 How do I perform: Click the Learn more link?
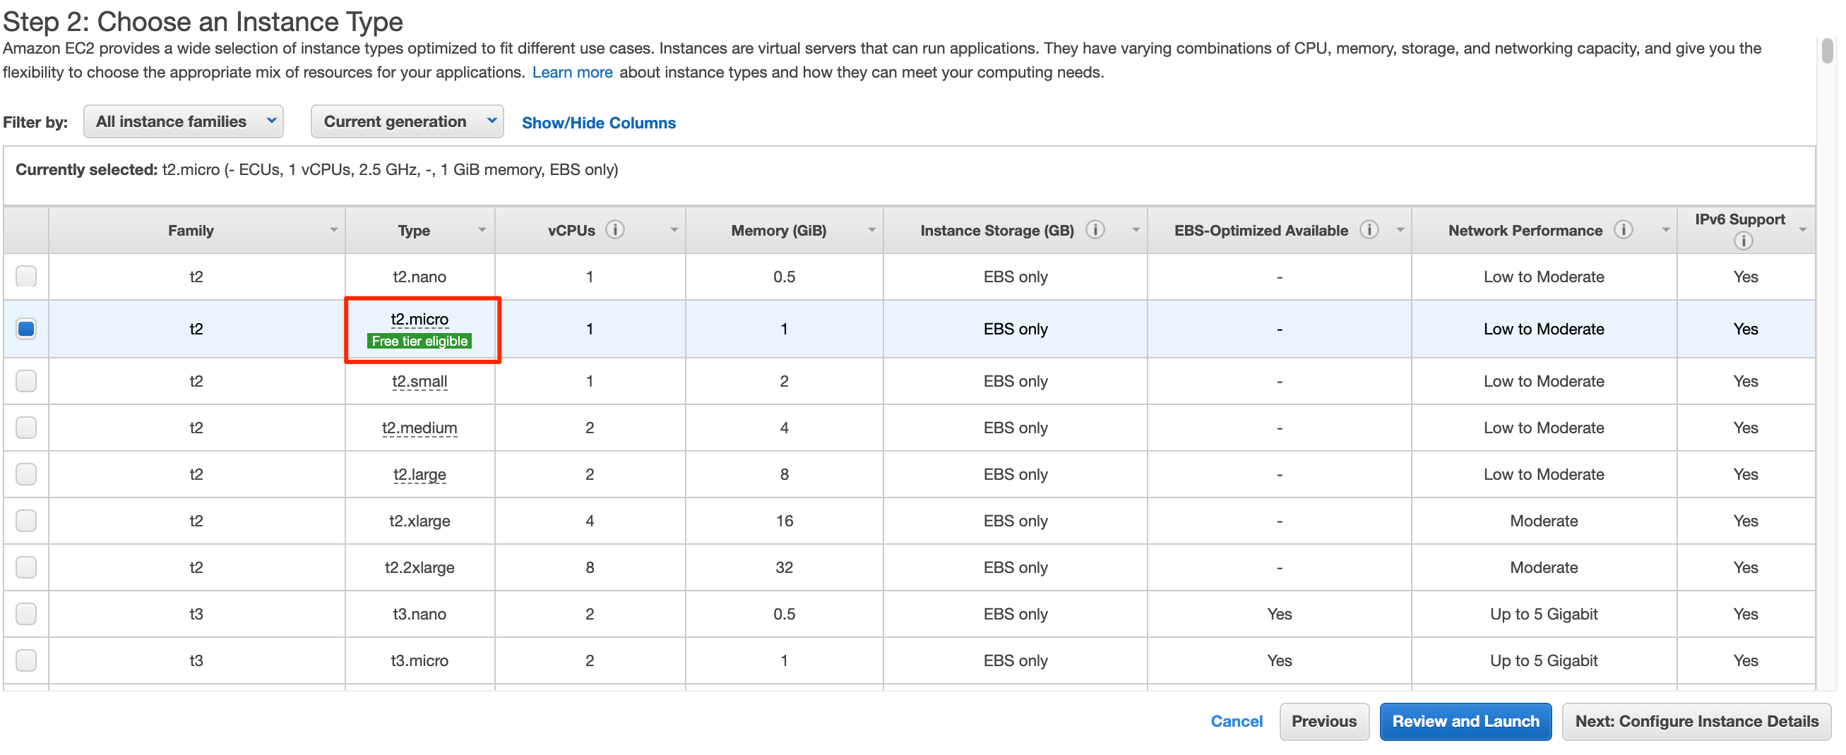coord(572,73)
